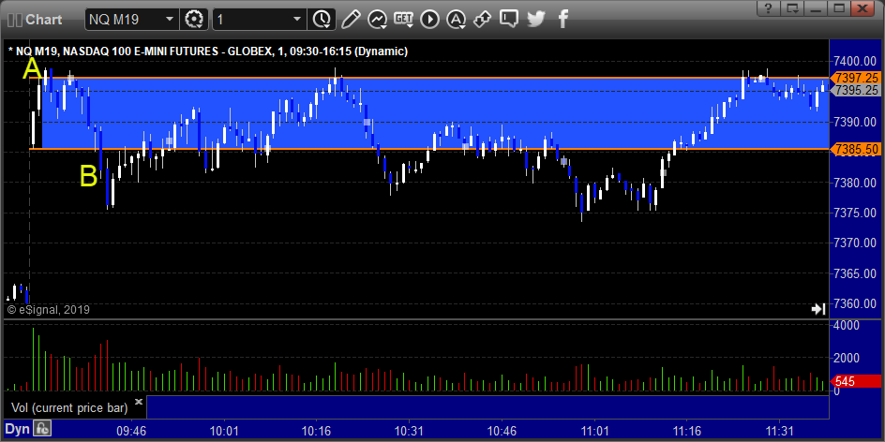Share chart via the Facebook icon
The height and width of the screenshot is (442, 885).
click(x=562, y=19)
